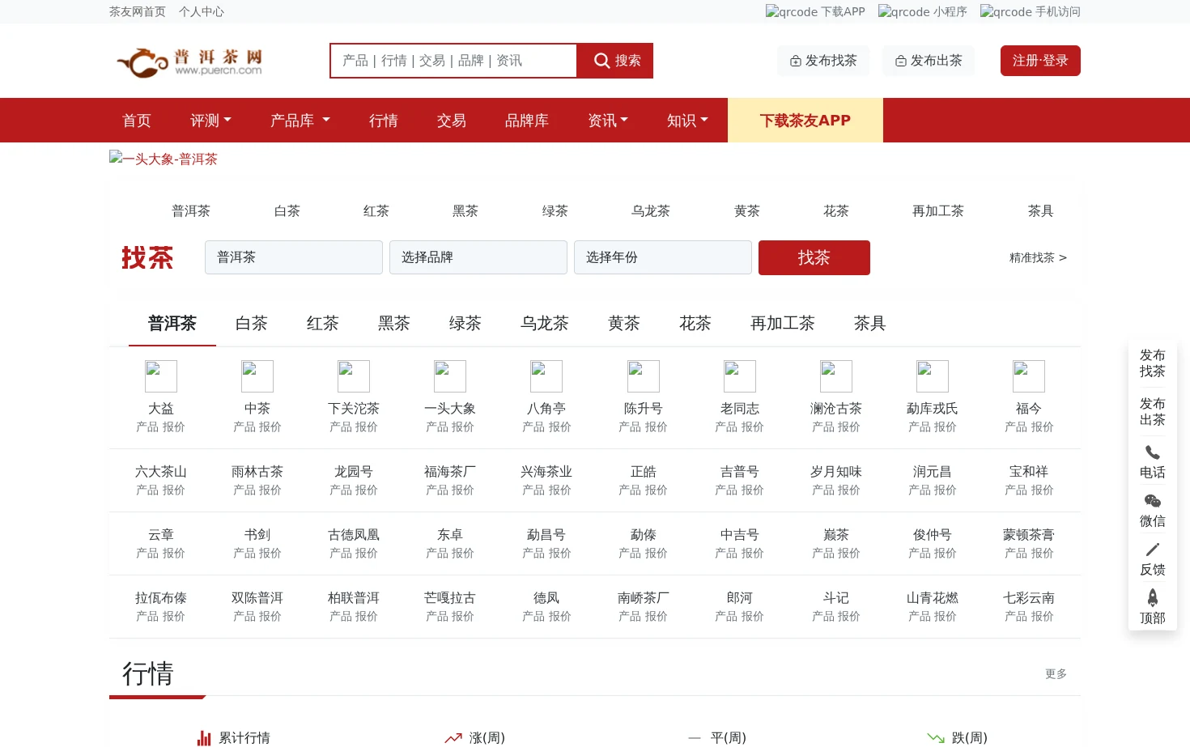Screen dimensions: 1190x747
Task: Open the 下载茶友APP nav item
Action: coord(805,121)
